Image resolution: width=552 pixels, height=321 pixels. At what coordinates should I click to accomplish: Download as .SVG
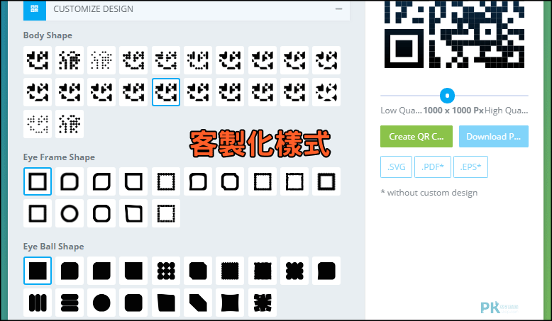(x=396, y=167)
